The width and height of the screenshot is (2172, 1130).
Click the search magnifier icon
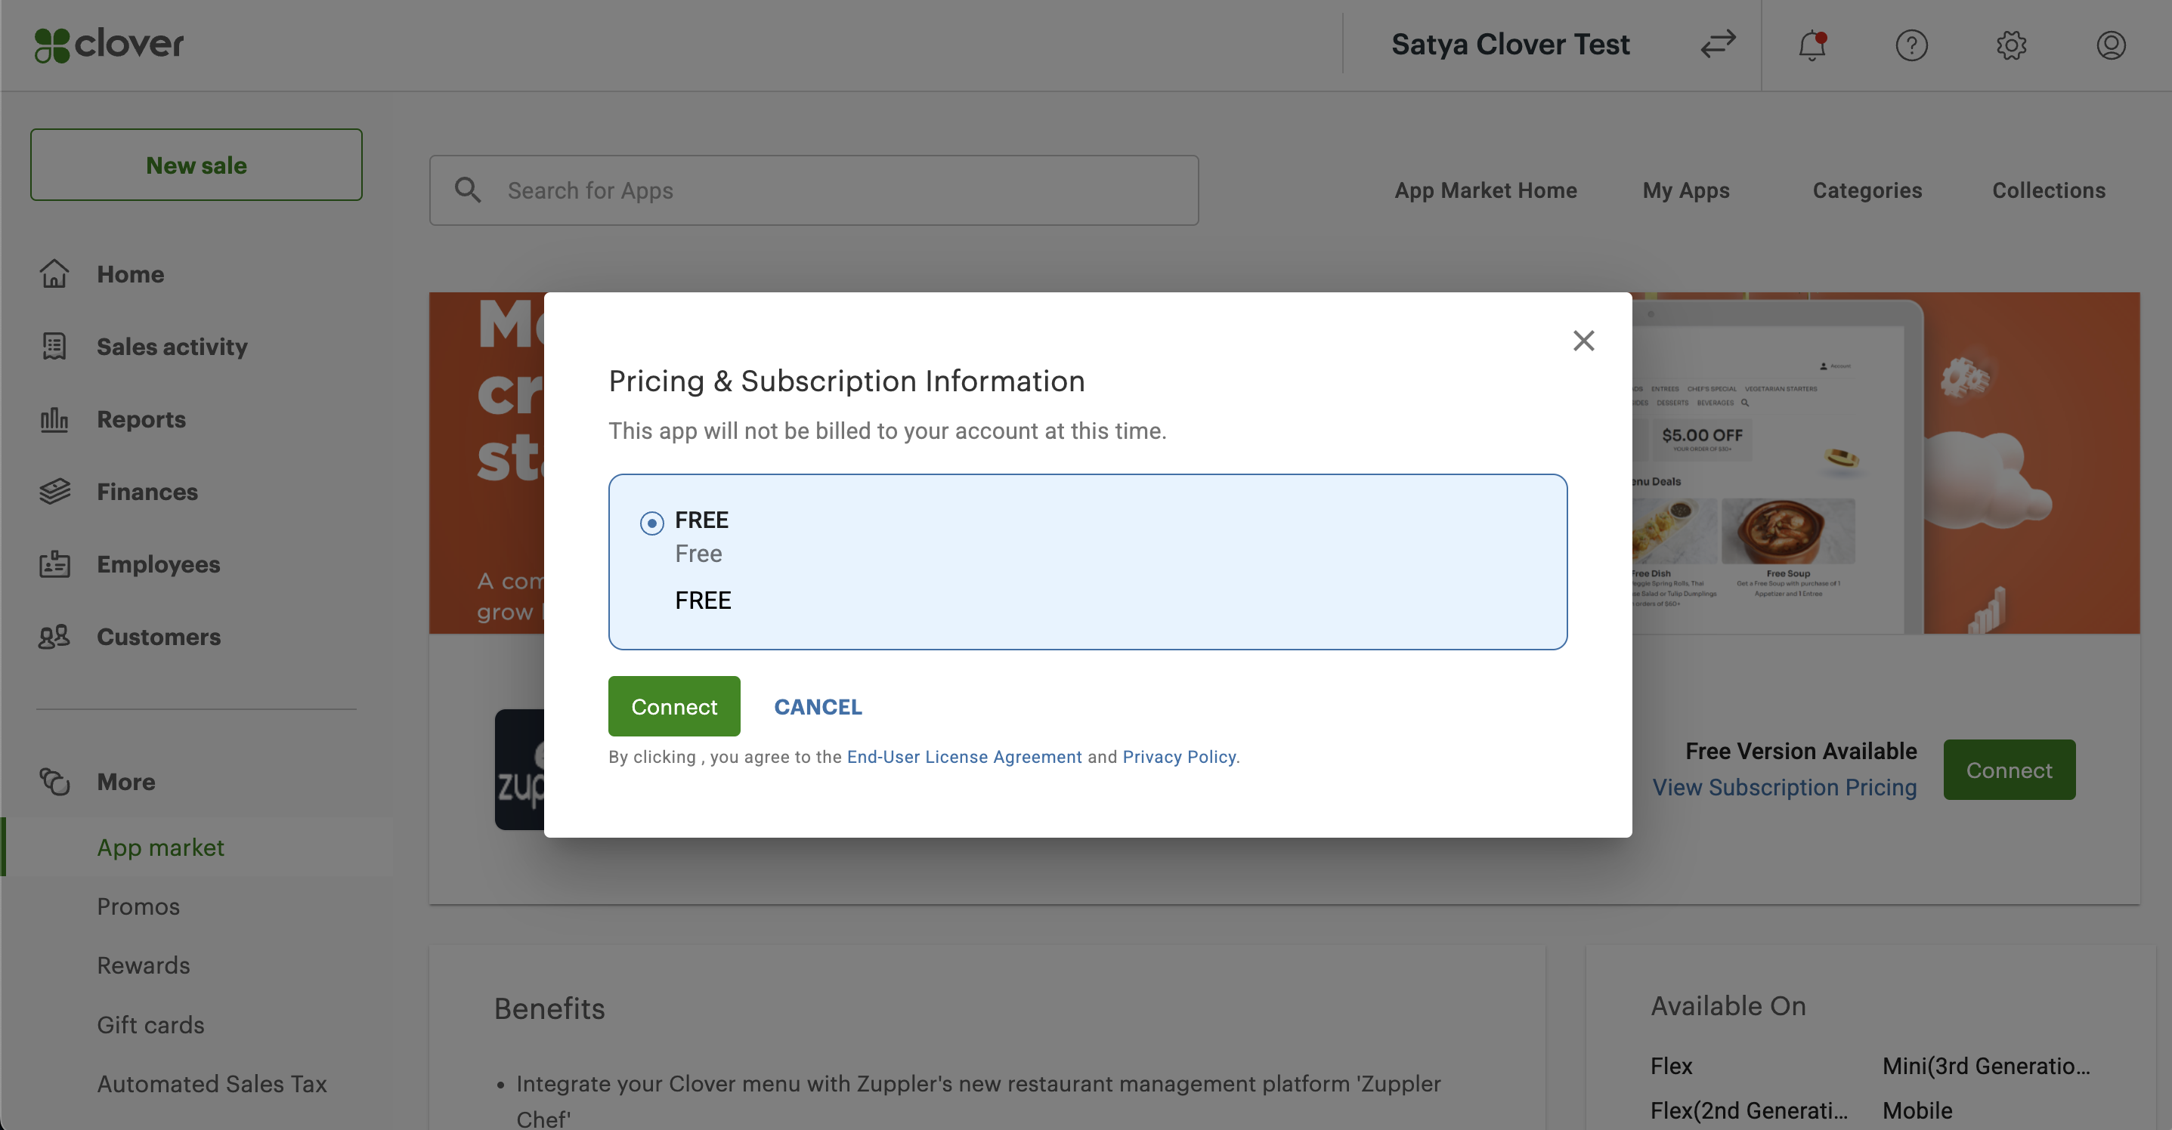click(x=468, y=190)
